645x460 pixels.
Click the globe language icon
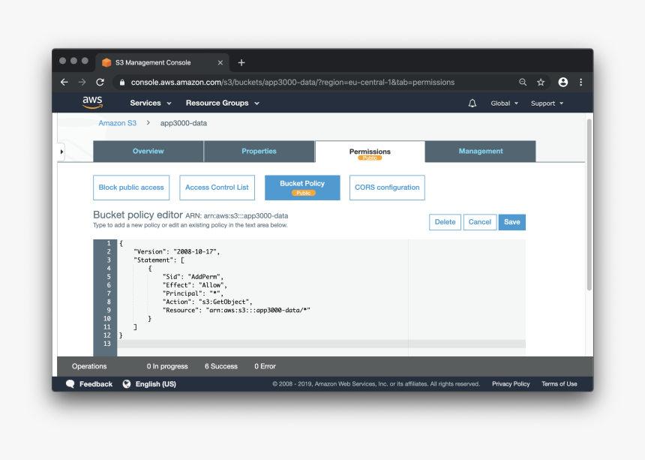pyautogui.click(x=127, y=384)
